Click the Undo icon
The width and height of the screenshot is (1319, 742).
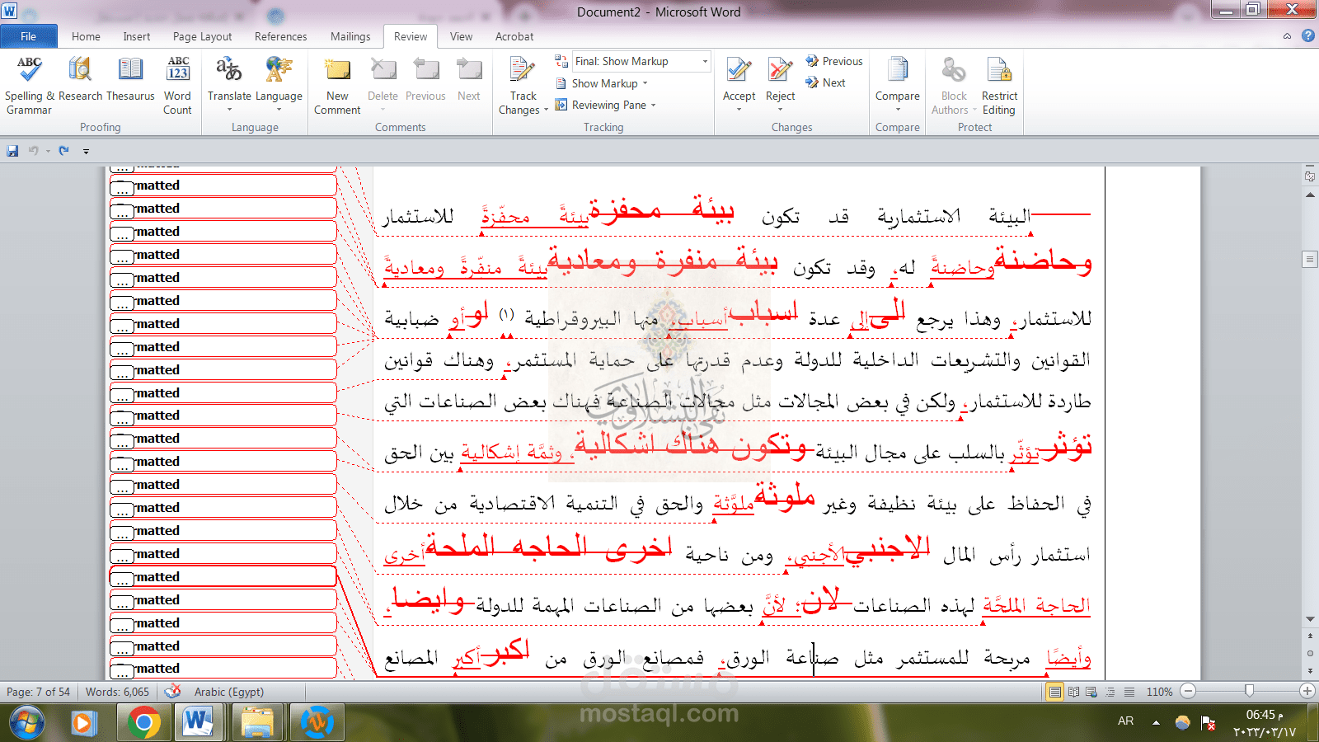coord(34,151)
